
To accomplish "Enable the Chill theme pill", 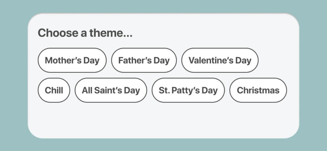I will coord(54,90).
